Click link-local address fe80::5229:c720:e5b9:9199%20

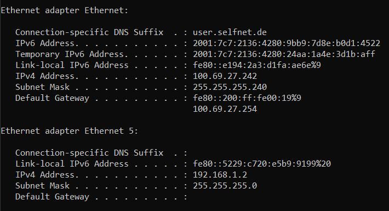click(x=262, y=163)
